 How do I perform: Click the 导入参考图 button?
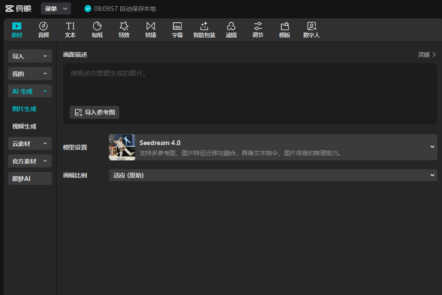click(95, 112)
